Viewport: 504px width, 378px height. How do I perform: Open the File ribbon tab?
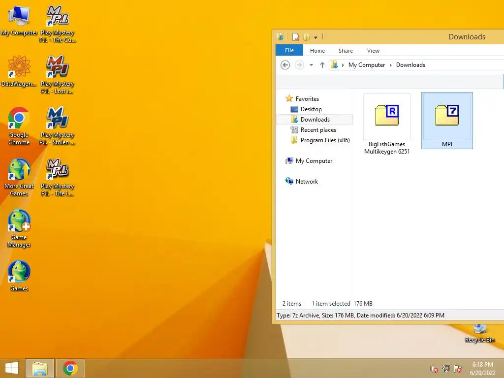[289, 51]
